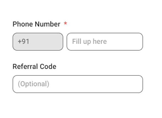Click the word 'Number' in the label
The height and width of the screenshot is (118, 162).
point(47,24)
